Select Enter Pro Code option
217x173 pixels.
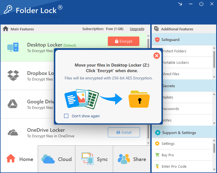(182, 166)
